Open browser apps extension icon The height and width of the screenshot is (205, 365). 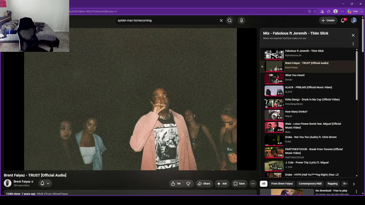click(309, 11)
